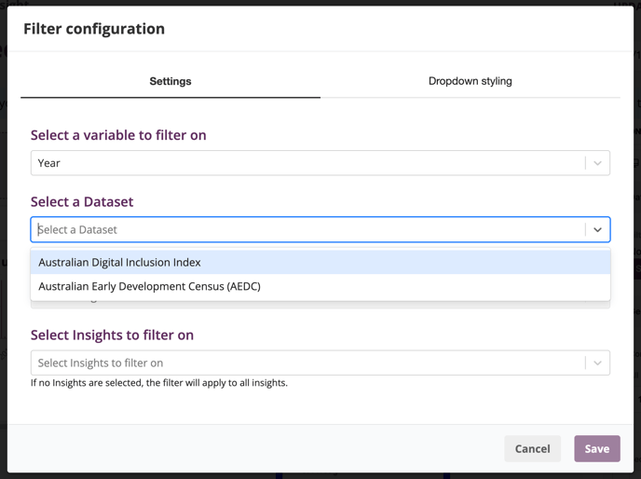Click the Insights dropdown chevron arrow
Viewport: 641px width, 479px height.
[597, 363]
